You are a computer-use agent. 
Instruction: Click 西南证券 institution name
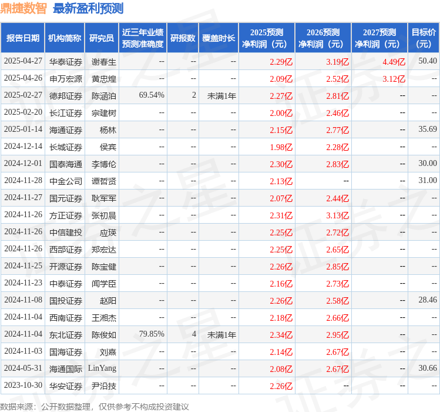pos(66,318)
